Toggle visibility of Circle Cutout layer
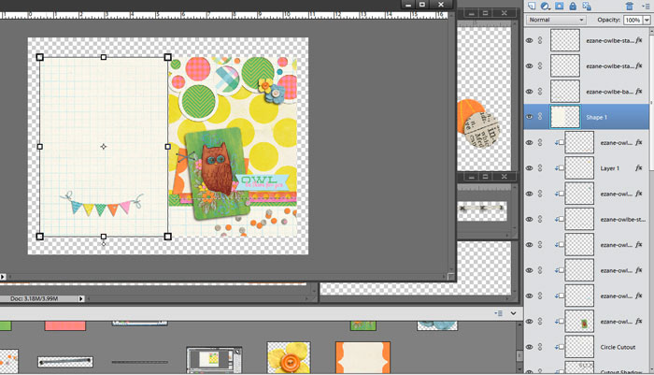This screenshot has height=375, width=654. point(530,347)
